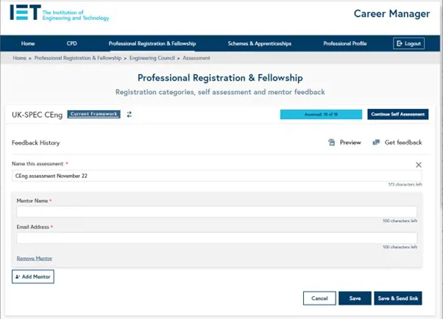
Task: Click the Add Mentor button
Action: (33, 276)
